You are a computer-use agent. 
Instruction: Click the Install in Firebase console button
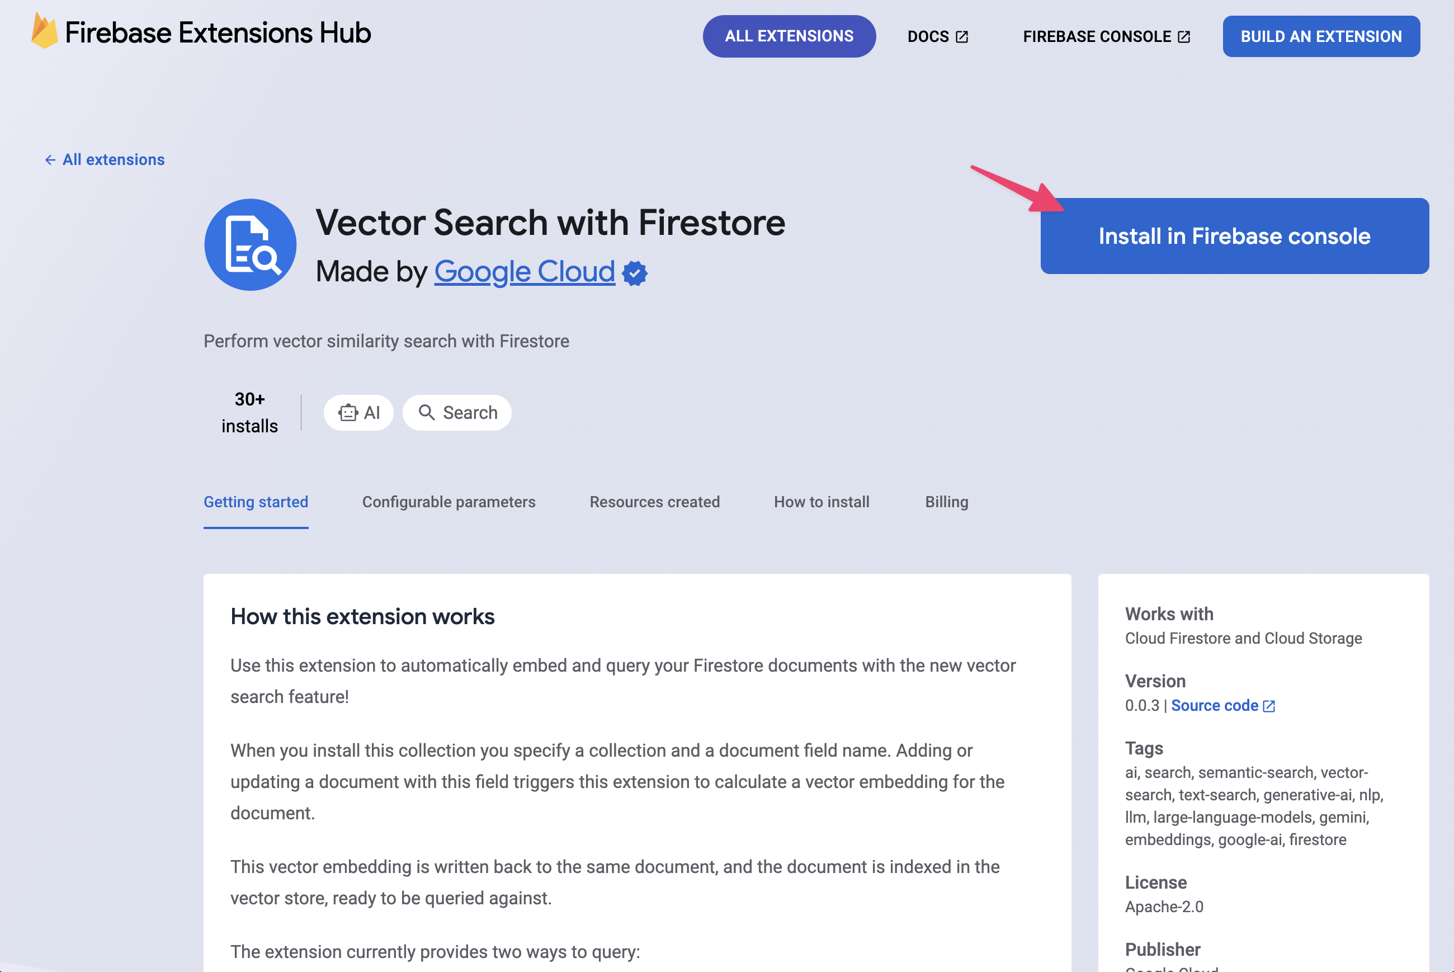(1235, 235)
